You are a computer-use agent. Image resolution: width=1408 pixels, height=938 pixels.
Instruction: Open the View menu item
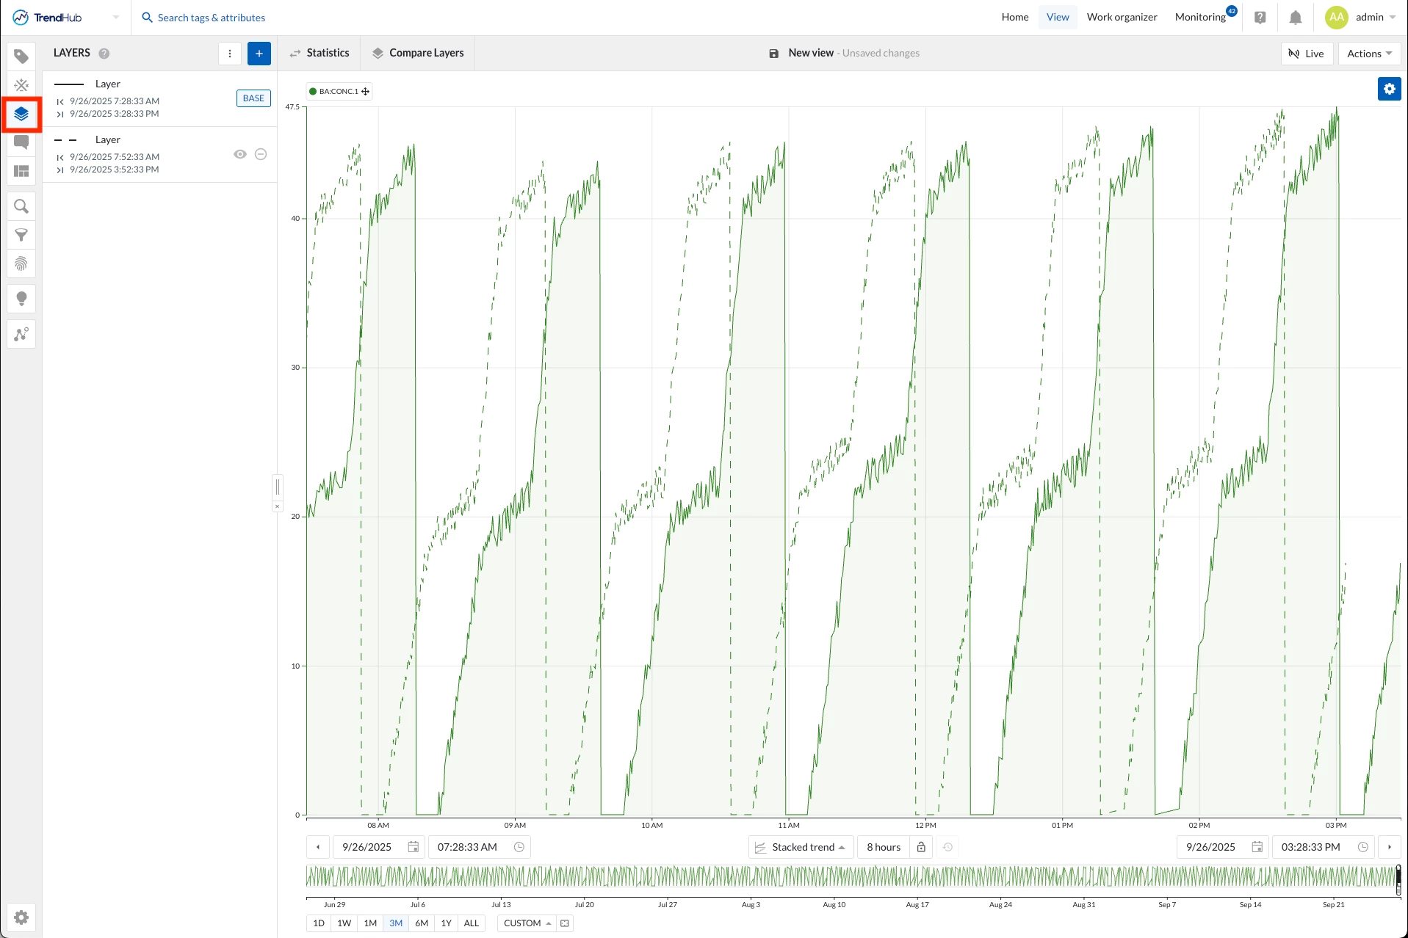(1058, 18)
